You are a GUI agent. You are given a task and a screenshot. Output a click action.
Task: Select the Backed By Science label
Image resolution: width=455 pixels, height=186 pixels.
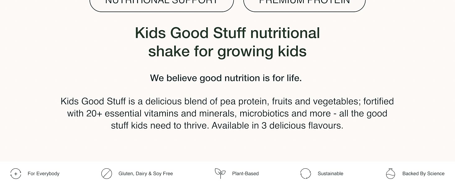[423, 174]
